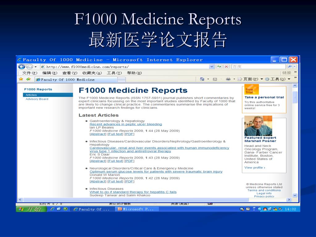Open Legal info link
The image size is (316, 237).
click(x=264, y=193)
